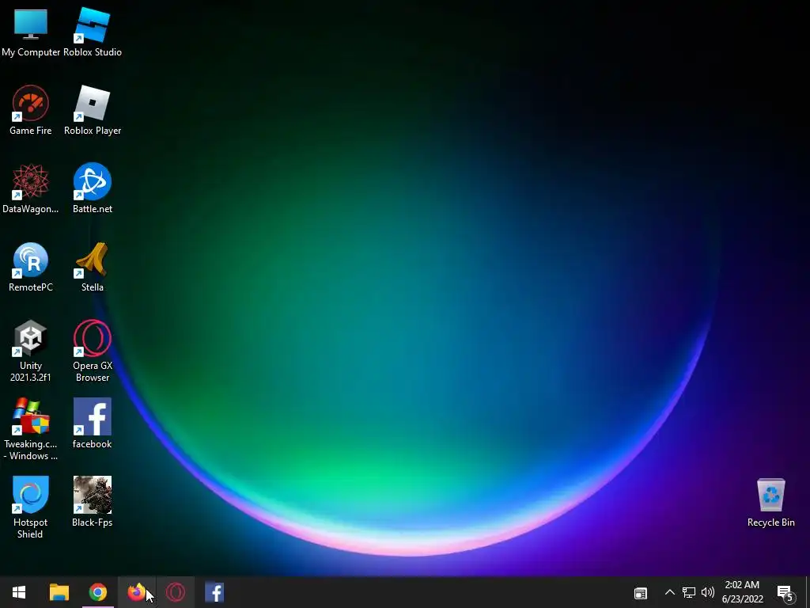
Task: Select the RemotePC shortcut
Action: (x=31, y=268)
